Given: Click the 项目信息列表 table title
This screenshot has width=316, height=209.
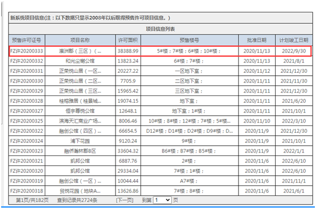Looking at the screenshot, I should (x=160, y=29).
